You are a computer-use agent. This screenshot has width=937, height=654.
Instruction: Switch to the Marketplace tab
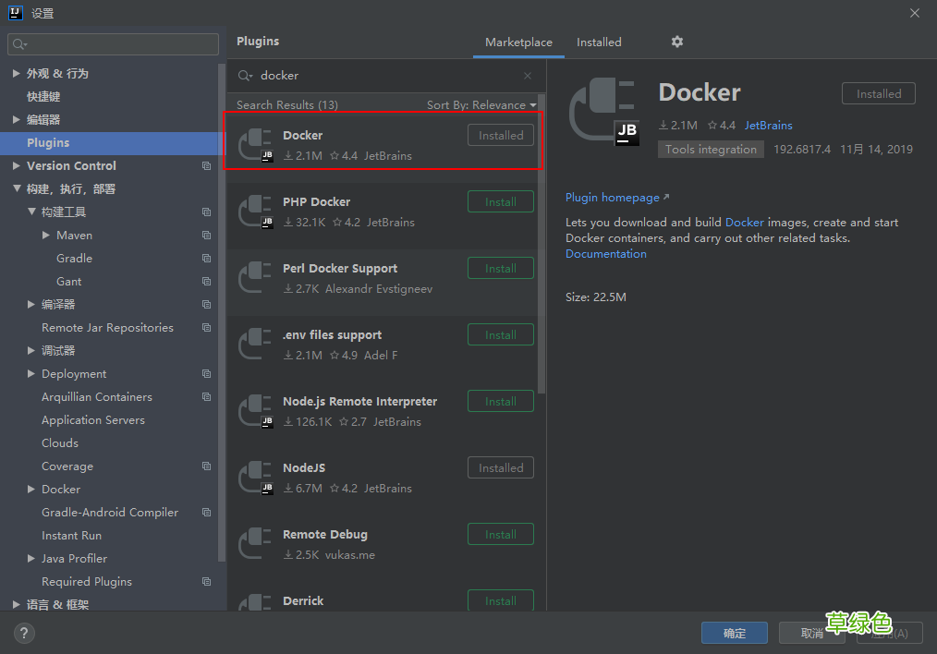518,42
